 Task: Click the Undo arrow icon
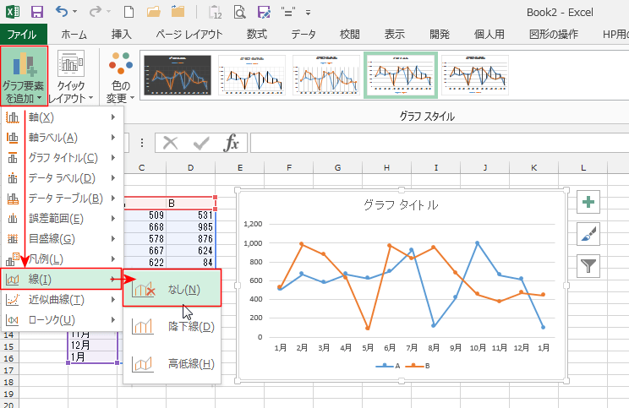(x=62, y=12)
